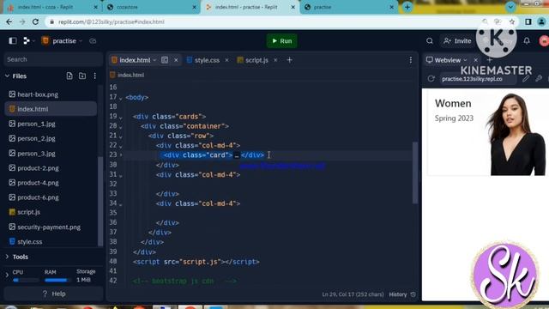Create a new folder icon

click(82, 76)
